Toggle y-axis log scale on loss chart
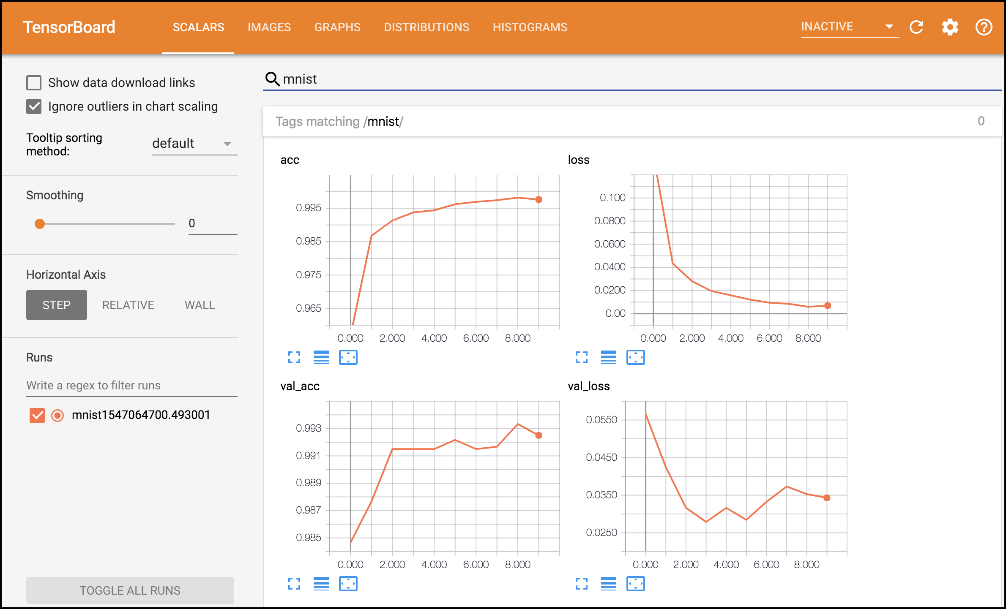The width and height of the screenshot is (1006, 609). pyautogui.click(x=608, y=357)
